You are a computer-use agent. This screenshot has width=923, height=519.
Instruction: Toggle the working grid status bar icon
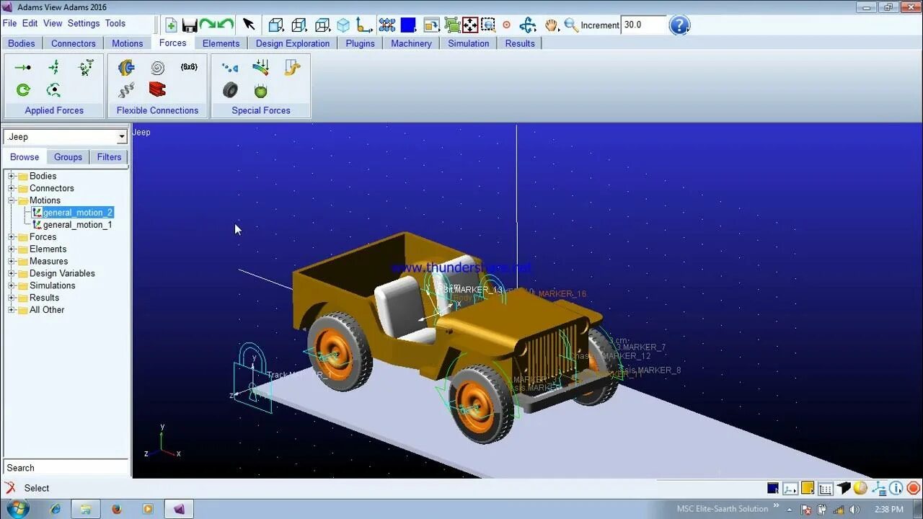826,488
